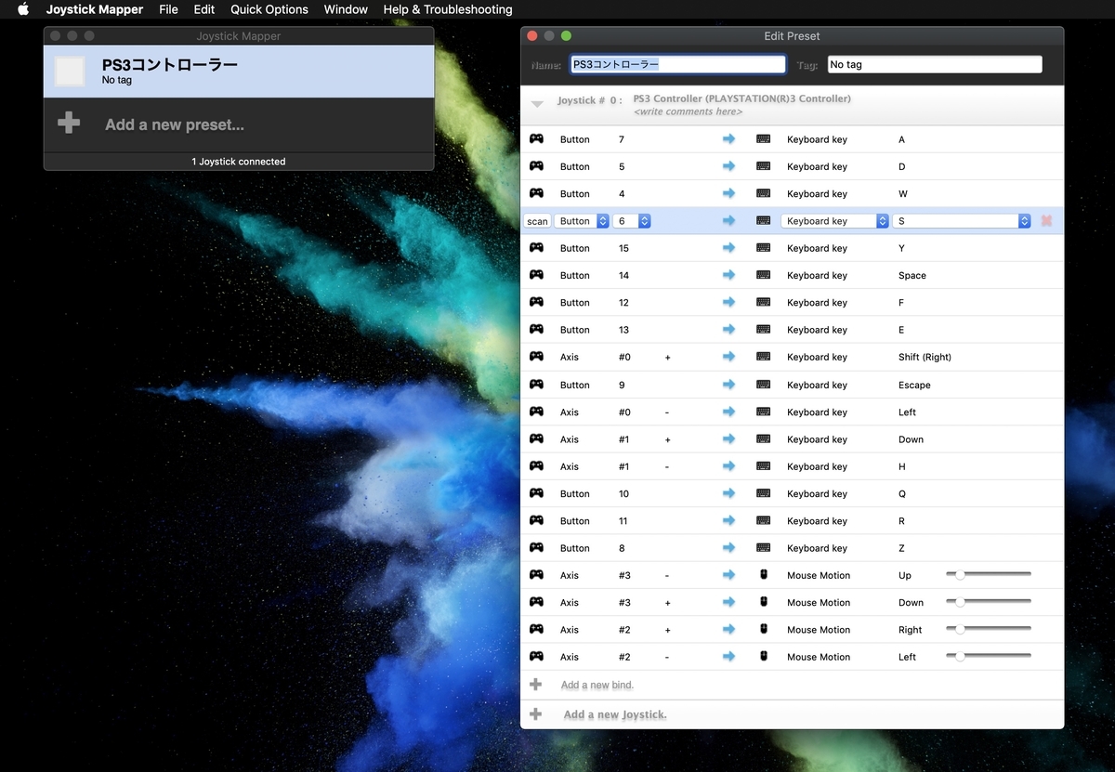Image resolution: width=1115 pixels, height=772 pixels.
Task: Click the plus icon beside Add a new bind
Action: (x=535, y=685)
